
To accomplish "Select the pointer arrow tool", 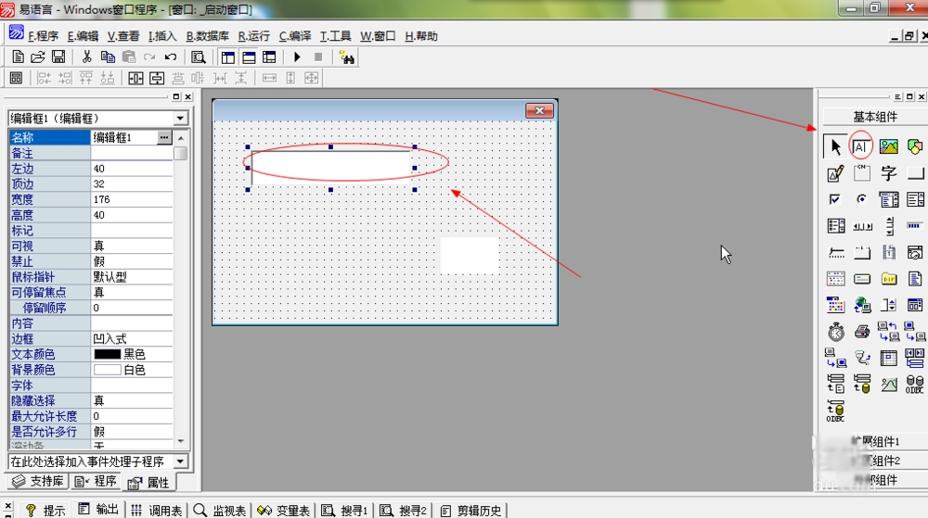I will [835, 145].
